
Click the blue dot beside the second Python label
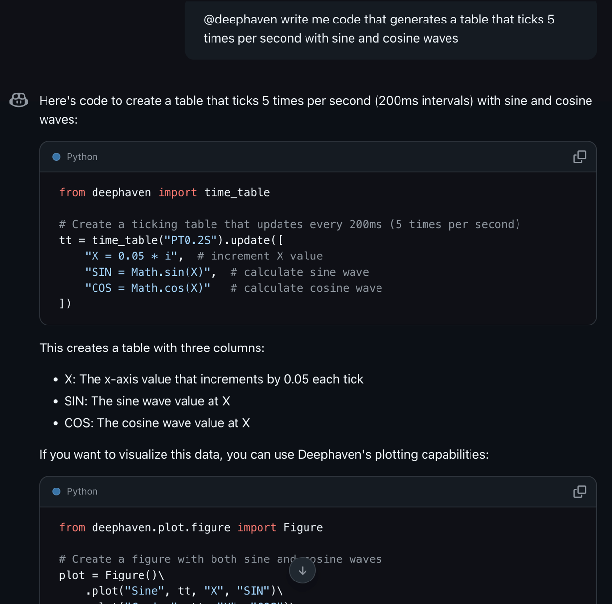(56, 491)
